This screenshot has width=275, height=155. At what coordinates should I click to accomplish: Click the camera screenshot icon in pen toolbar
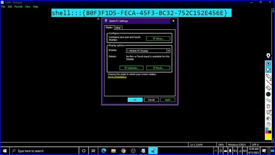coord(268,118)
